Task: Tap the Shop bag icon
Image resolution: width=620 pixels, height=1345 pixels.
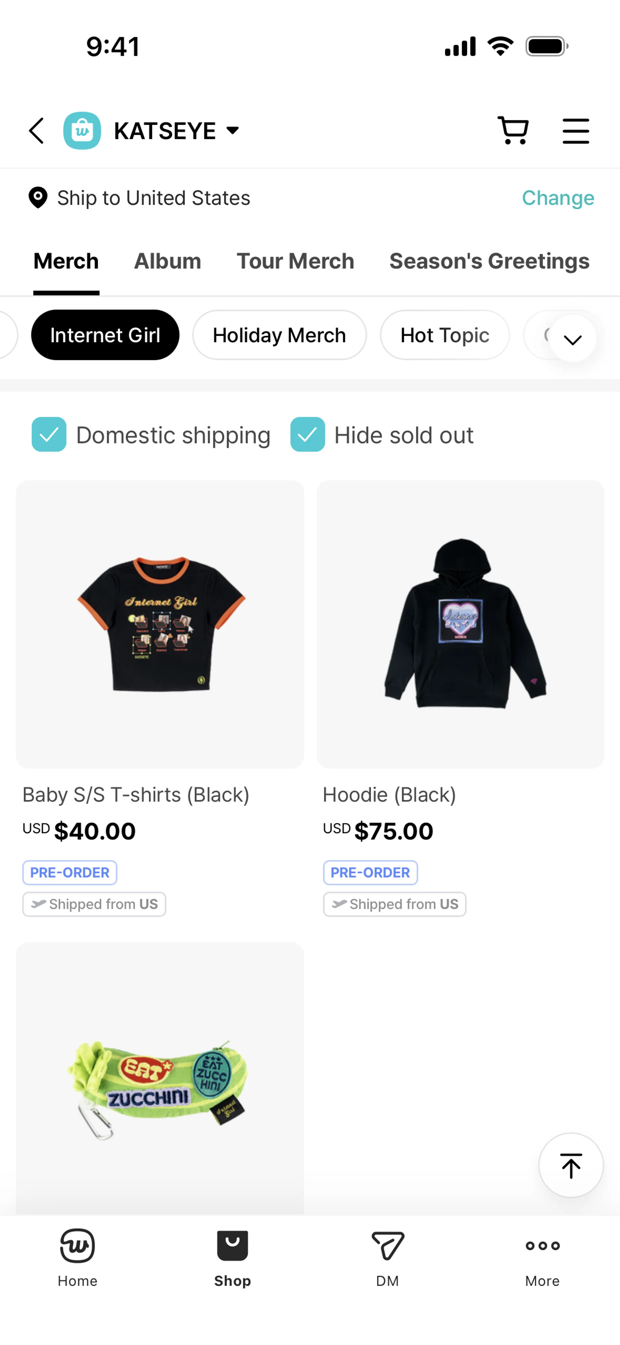Action: point(232,1247)
